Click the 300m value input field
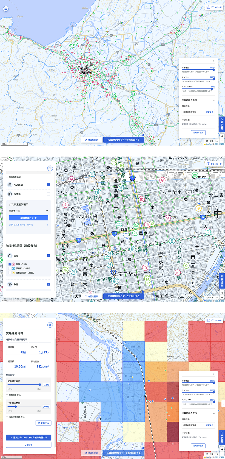 coord(46,407)
